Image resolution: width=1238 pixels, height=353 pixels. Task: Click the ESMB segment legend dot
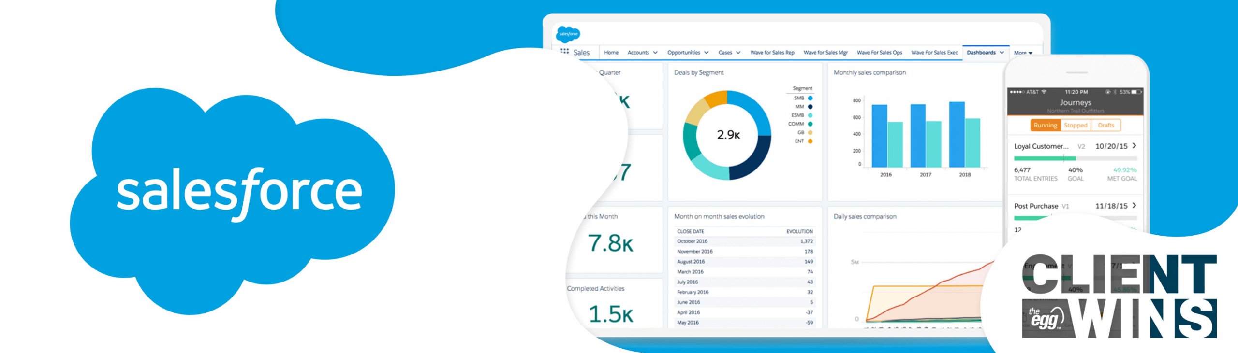pos(811,115)
